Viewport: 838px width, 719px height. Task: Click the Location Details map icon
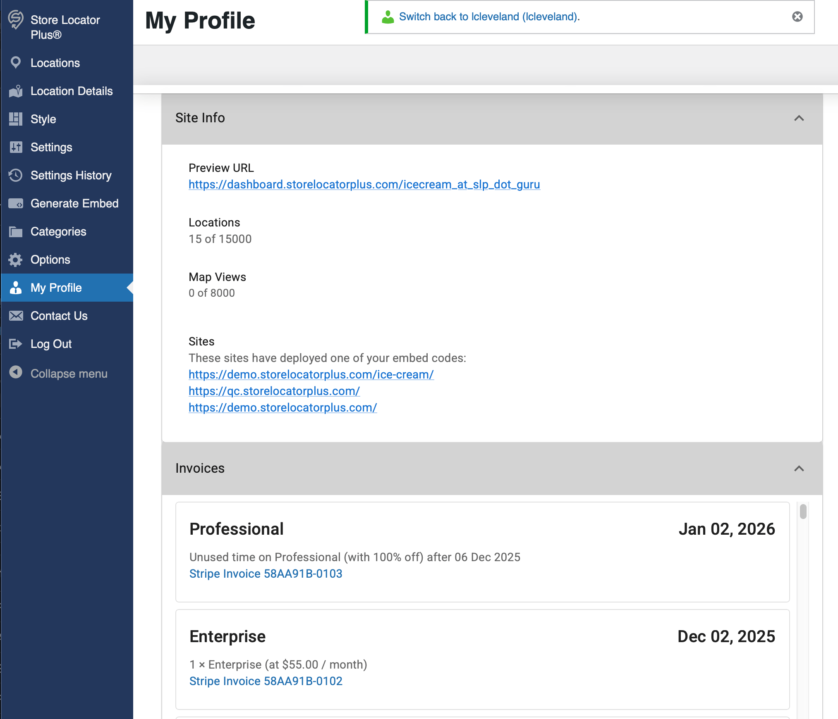pos(16,91)
